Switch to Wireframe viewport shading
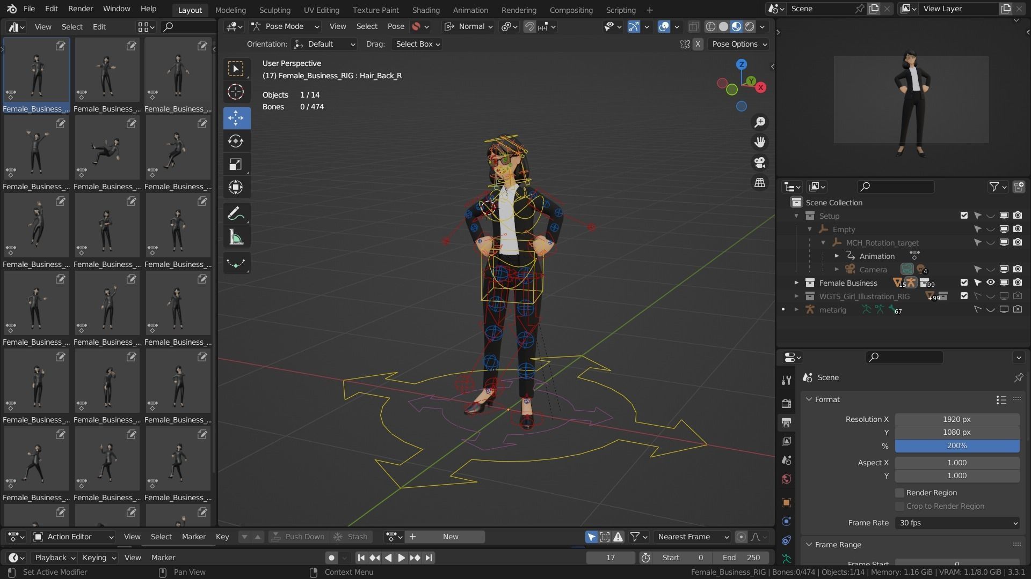 pyautogui.click(x=710, y=26)
